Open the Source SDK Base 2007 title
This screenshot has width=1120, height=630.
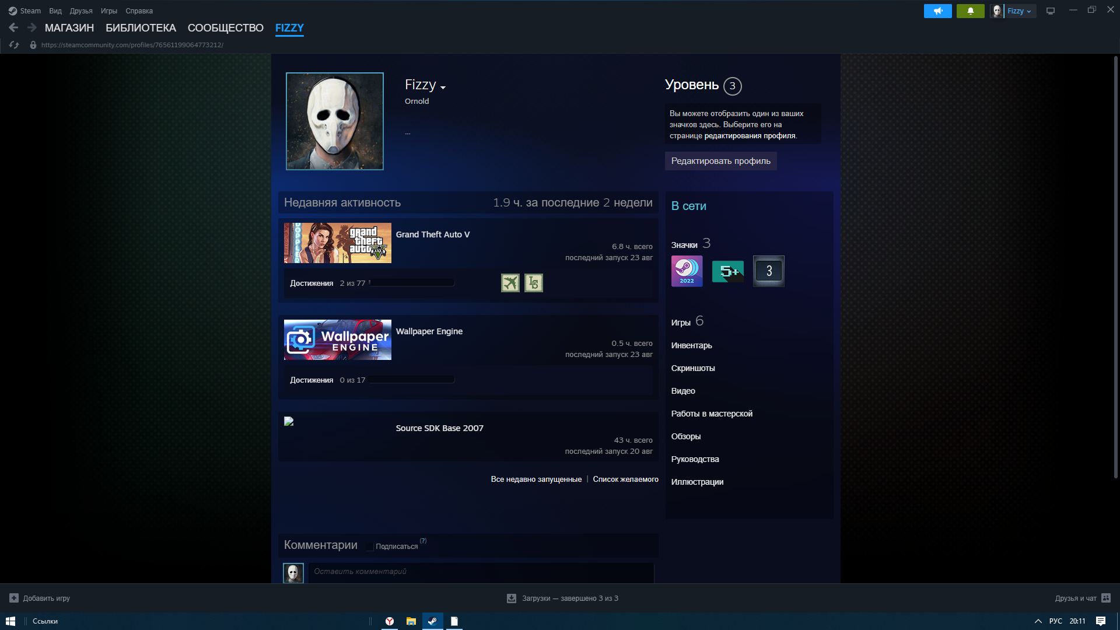pos(439,428)
